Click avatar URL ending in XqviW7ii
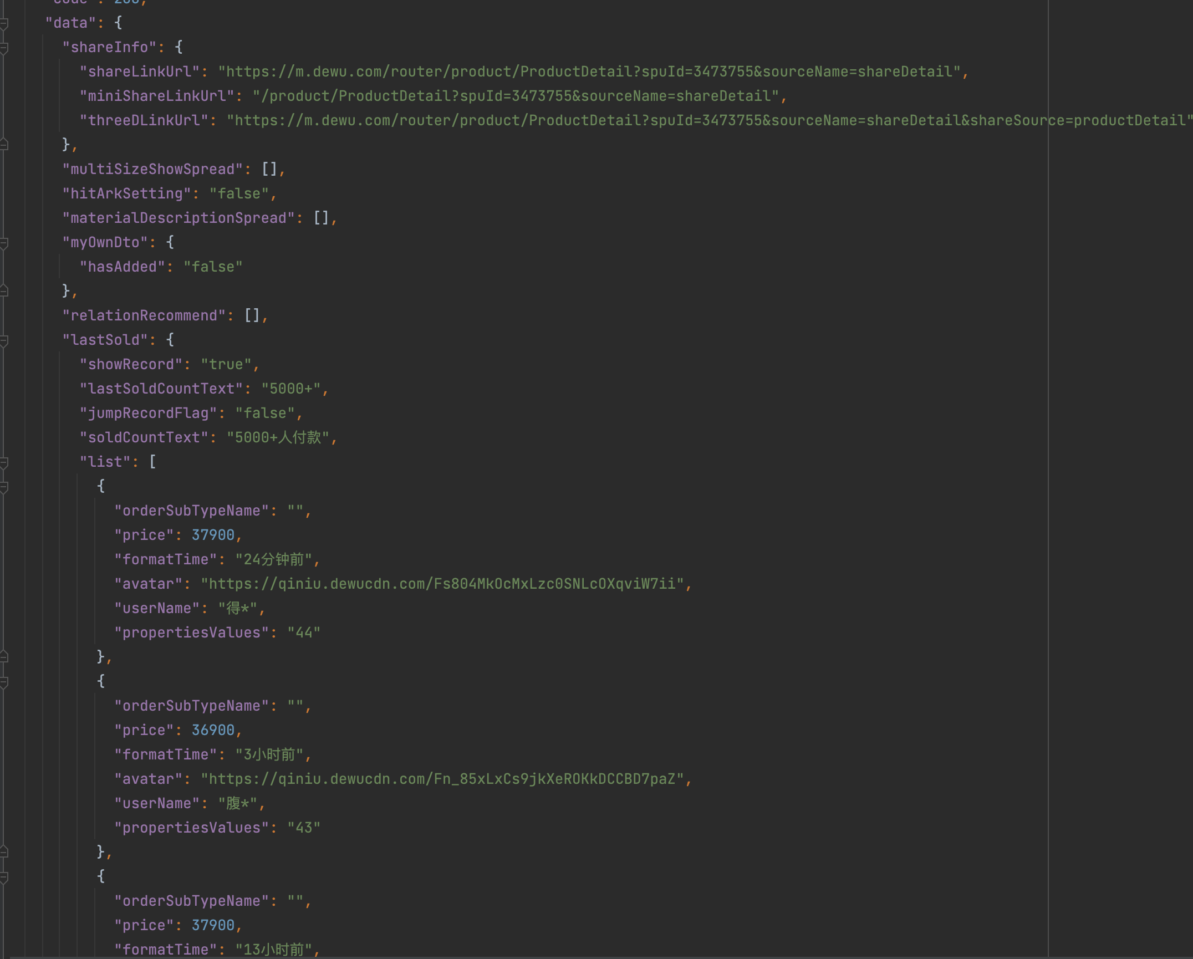1193x959 pixels. click(442, 584)
